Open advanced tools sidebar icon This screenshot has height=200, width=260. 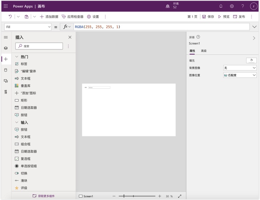tap(6, 92)
